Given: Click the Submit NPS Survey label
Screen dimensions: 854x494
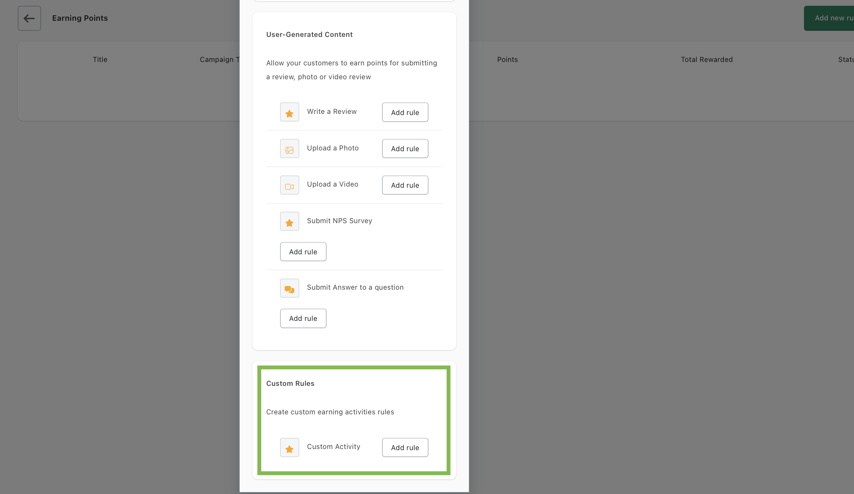Looking at the screenshot, I should [339, 221].
